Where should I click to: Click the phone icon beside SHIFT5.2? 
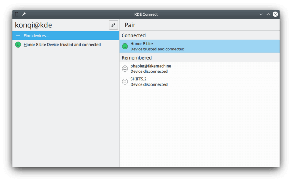tap(125, 81)
